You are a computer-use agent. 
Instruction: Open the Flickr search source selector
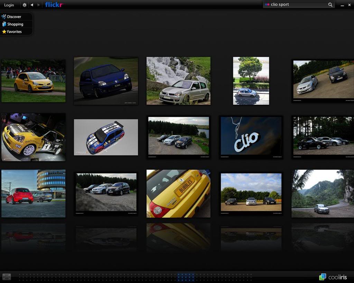(x=267, y=4)
